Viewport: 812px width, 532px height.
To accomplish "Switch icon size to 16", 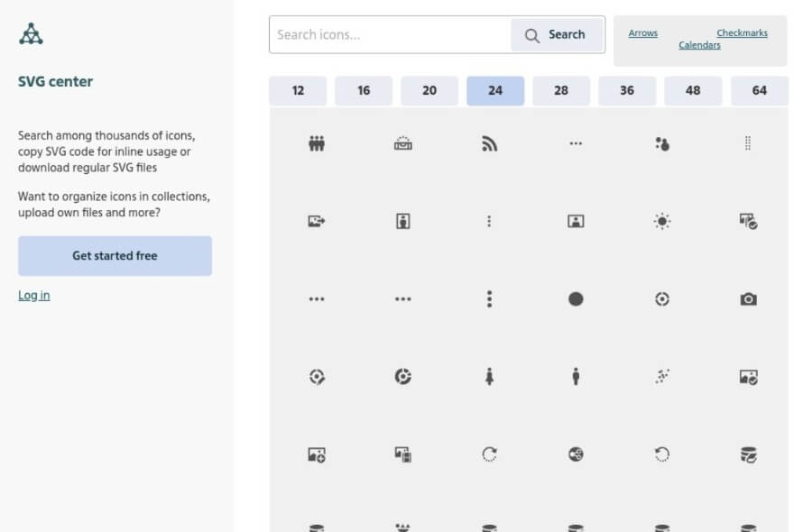I will click(364, 90).
